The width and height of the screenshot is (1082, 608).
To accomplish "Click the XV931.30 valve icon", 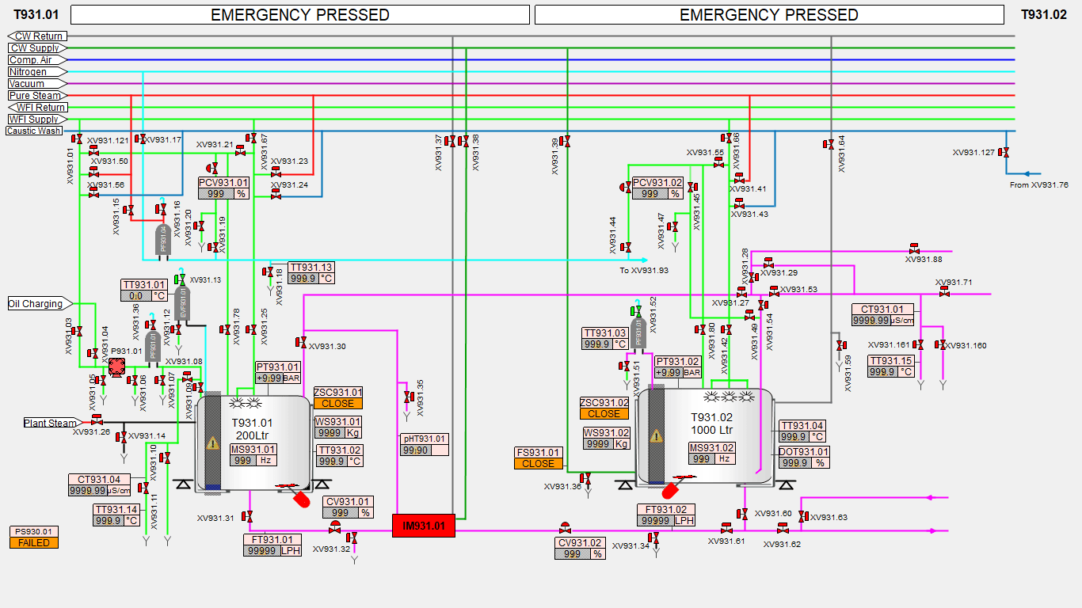I will click(x=301, y=342).
